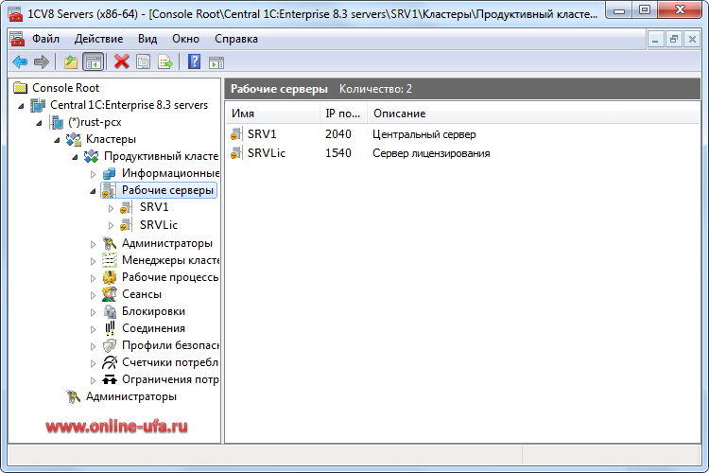Click the Back arrow toolbar button
Viewport: 709px width, 473px height.
[20, 61]
